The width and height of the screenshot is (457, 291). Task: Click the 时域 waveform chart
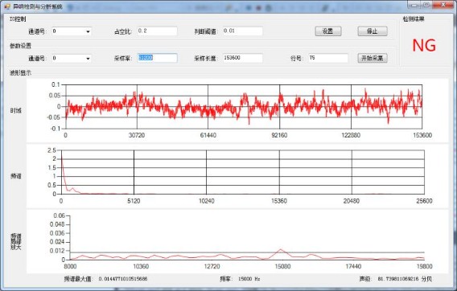tap(244, 107)
